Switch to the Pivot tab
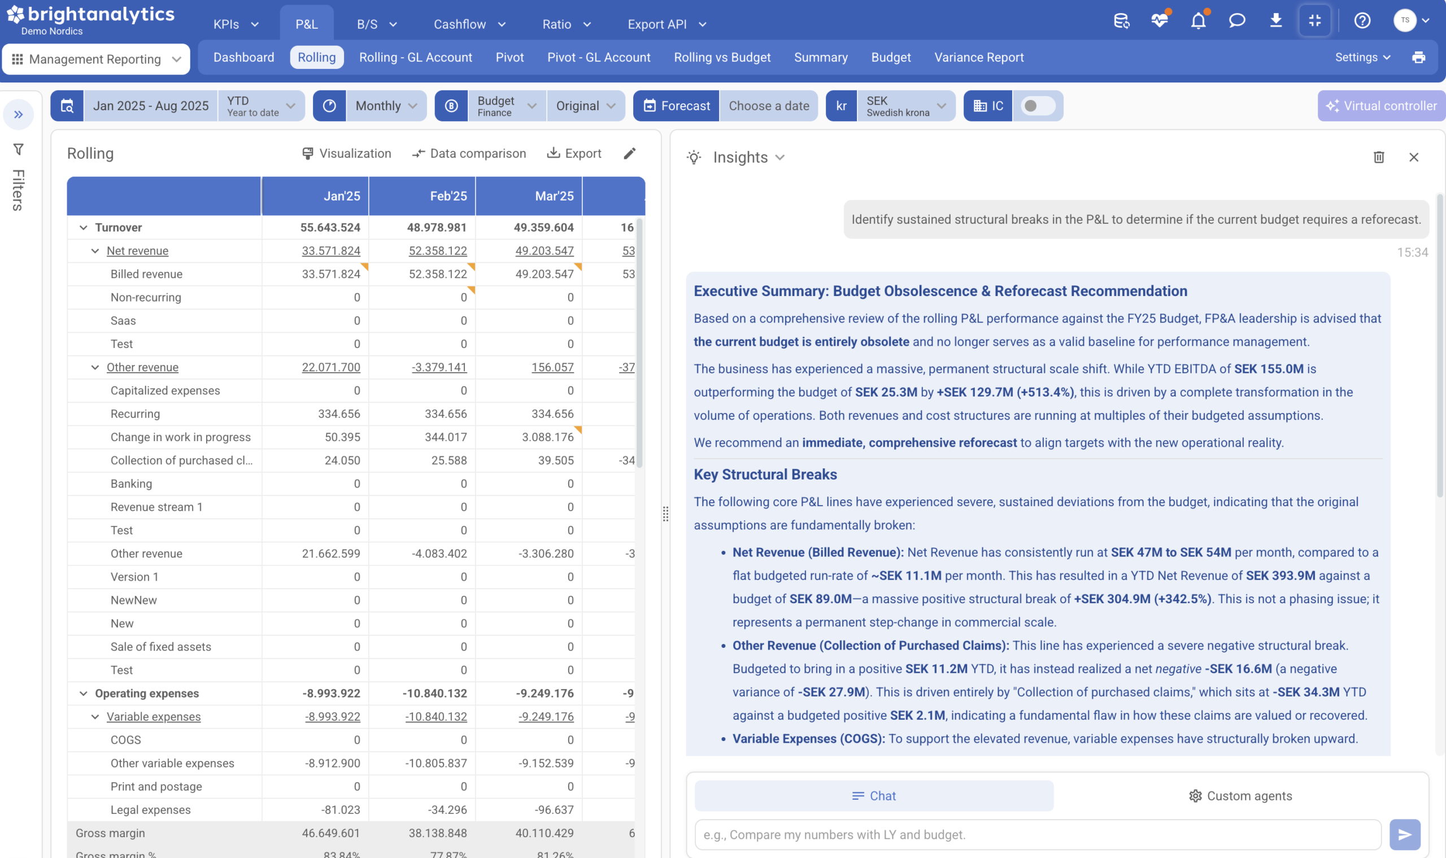Image resolution: width=1446 pixels, height=858 pixels. pos(509,57)
